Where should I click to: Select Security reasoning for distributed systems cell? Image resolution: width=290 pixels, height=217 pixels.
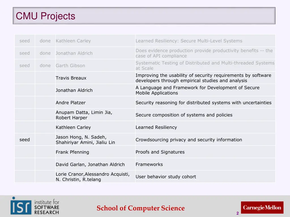pyautogui.click(x=203, y=103)
